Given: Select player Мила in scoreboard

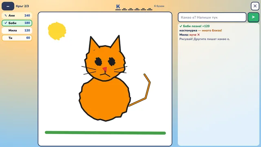Looking at the screenshot, I should 17,31.
